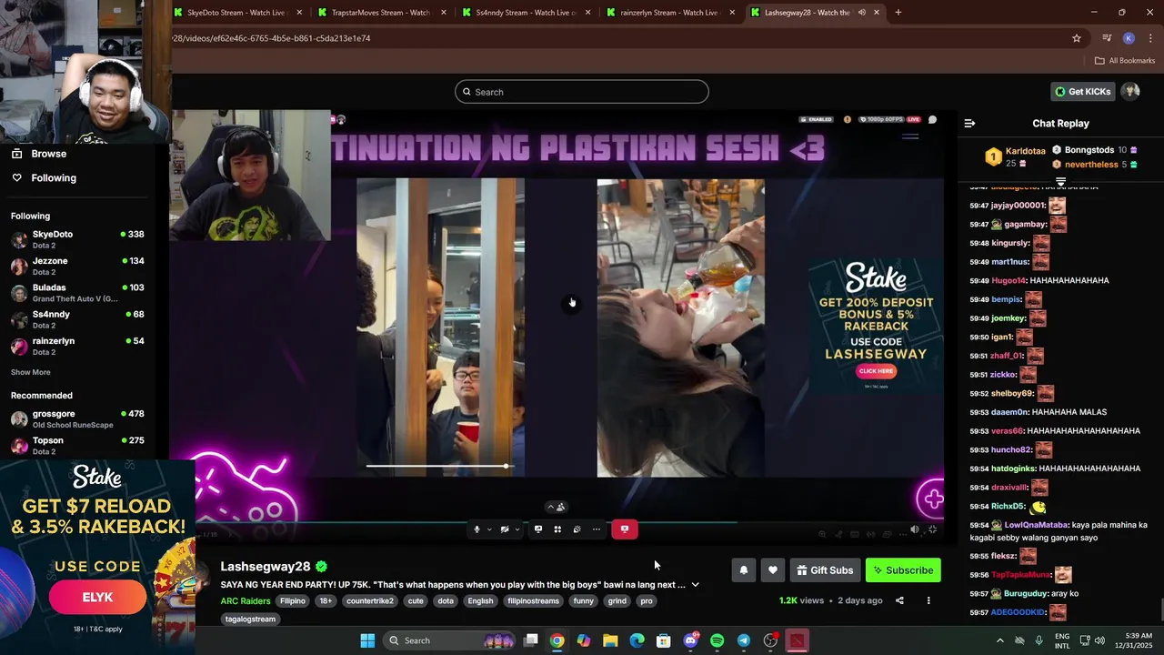Open SkyeDoto followed channel
This screenshot has width=1164, height=655.
(x=77, y=239)
